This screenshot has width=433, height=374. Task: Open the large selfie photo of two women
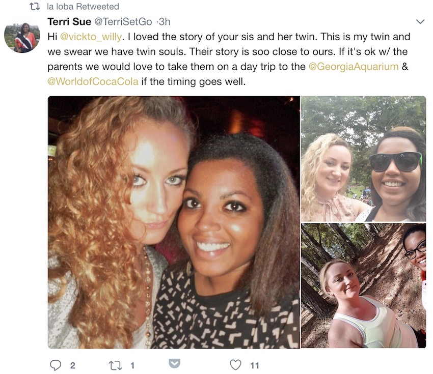[174, 222]
